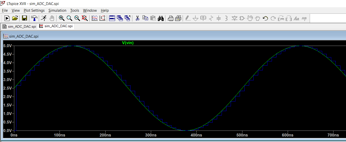
Task: Tile windows horizontally using toolbar icon
Action: [112, 18]
